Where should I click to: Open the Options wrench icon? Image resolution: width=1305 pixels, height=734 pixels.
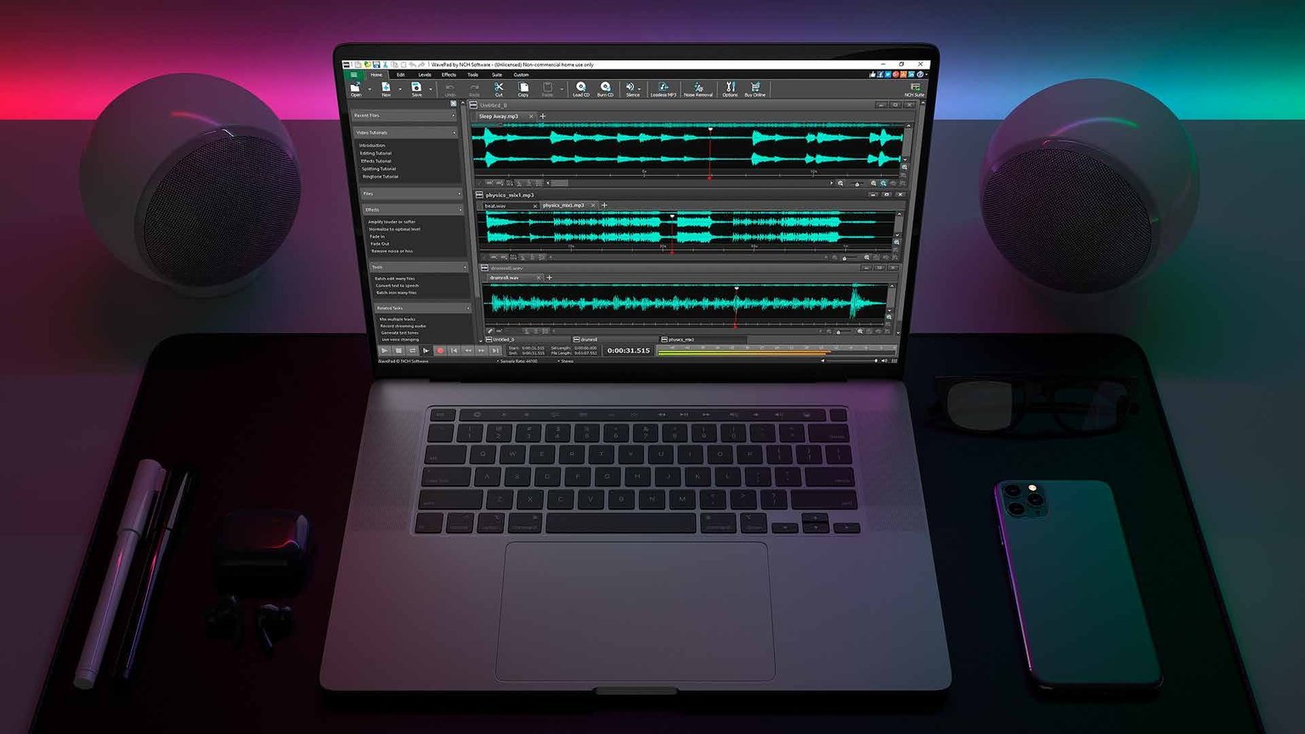click(x=730, y=88)
